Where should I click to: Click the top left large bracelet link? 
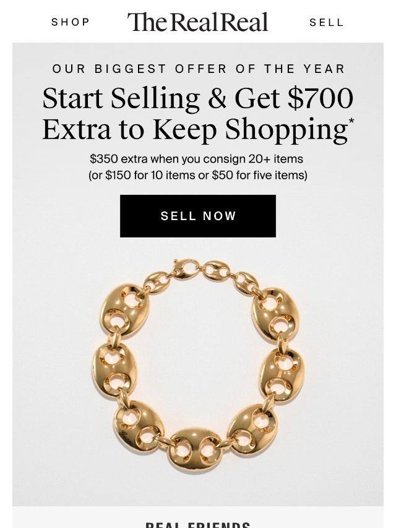(125, 310)
